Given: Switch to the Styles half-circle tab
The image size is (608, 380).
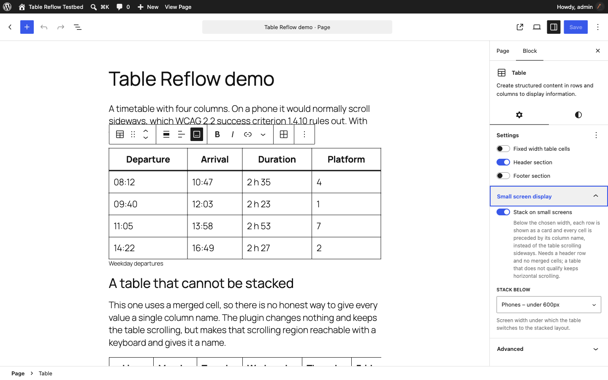Looking at the screenshot, I should pyautogui.click(x=578, y=115).
